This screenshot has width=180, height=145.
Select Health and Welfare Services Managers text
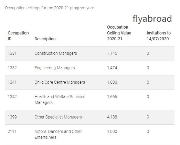click(60, 100)
